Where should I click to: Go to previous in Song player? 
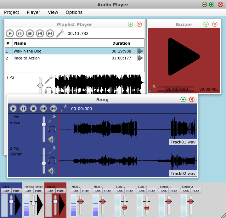(43, 109)
